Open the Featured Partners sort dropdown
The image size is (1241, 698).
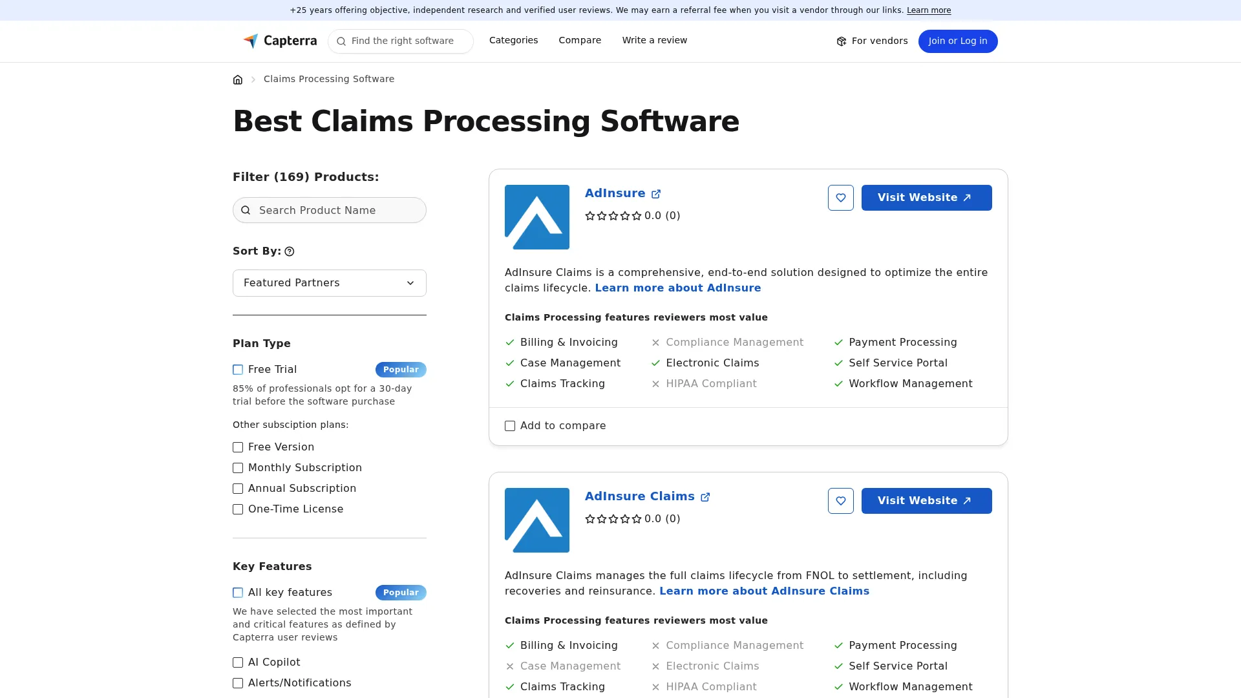tap(330, 283)
